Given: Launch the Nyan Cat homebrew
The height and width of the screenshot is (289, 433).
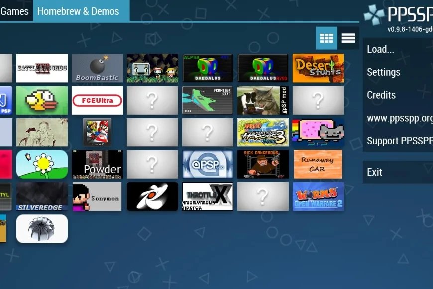Looking at the screenshot, I should [318, 132].
